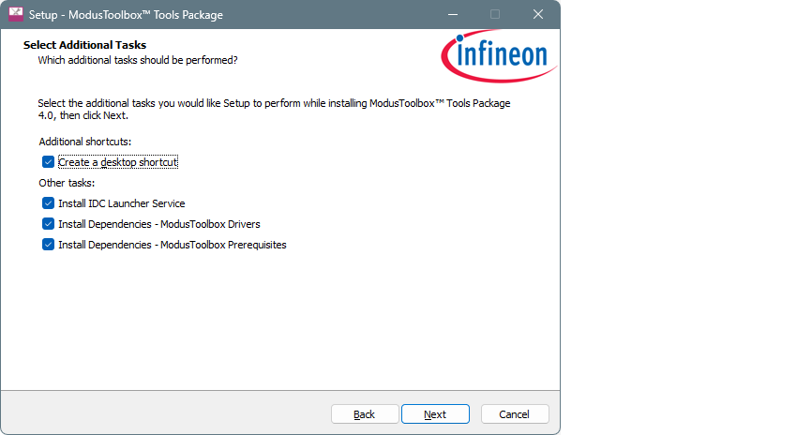Click the setup installer icon in title bar
Viewport: 797px width, 435px height.
click(x=16, y=14)
